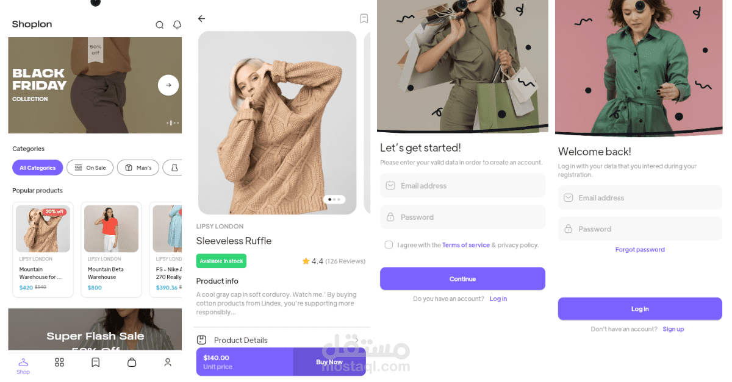The height and width of the screenshot is (382, 732).
Task: Select the product image carousel dot indicator
Action: click(334, 199)
